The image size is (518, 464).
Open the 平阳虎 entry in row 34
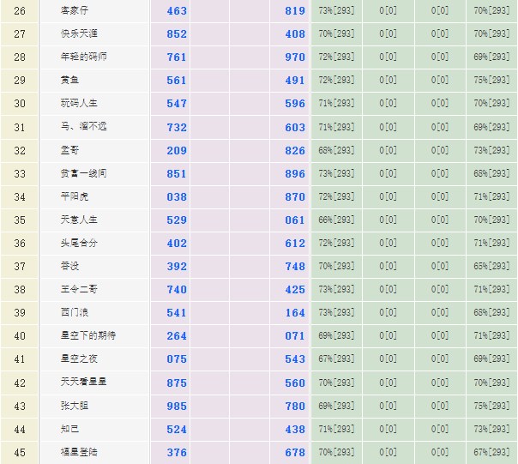coord(73,196)
